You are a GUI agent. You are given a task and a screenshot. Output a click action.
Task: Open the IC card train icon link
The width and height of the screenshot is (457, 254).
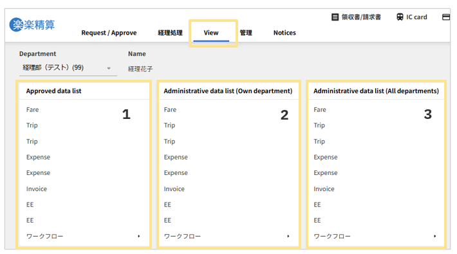(412, 17)
